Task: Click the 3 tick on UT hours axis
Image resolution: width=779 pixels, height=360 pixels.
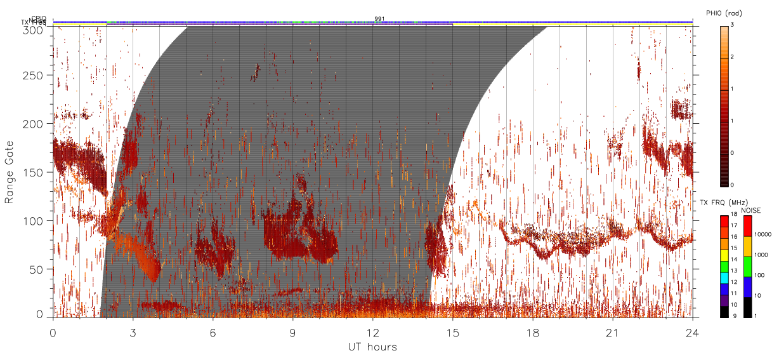Action: click(x=133, y=332)
